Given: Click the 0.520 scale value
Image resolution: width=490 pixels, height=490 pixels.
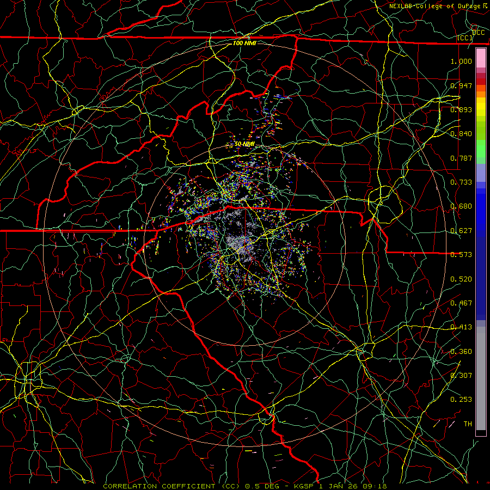Looking at the screenshot, I should 461,279.
